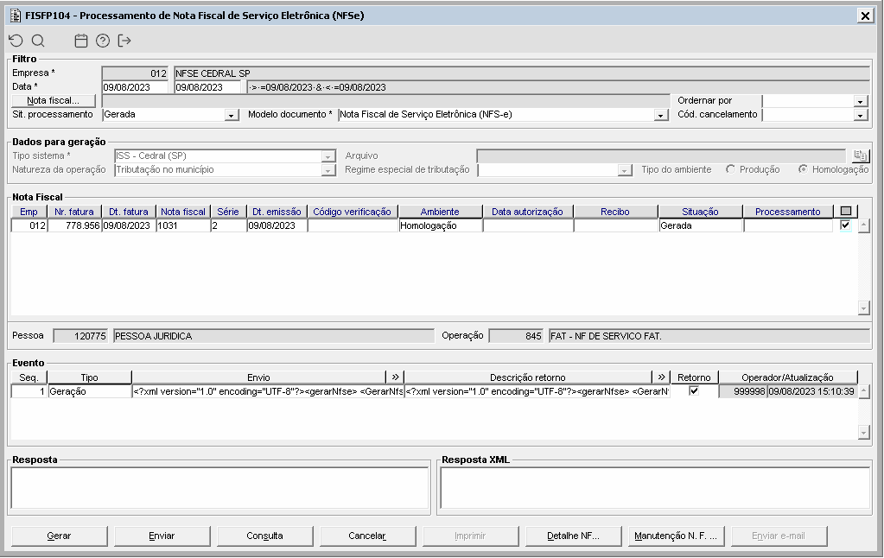The width and height of the screenshot is (884, 558).
Task: Click the Ambiente column header
Action: pyautogui.click(x=441, y=212)
